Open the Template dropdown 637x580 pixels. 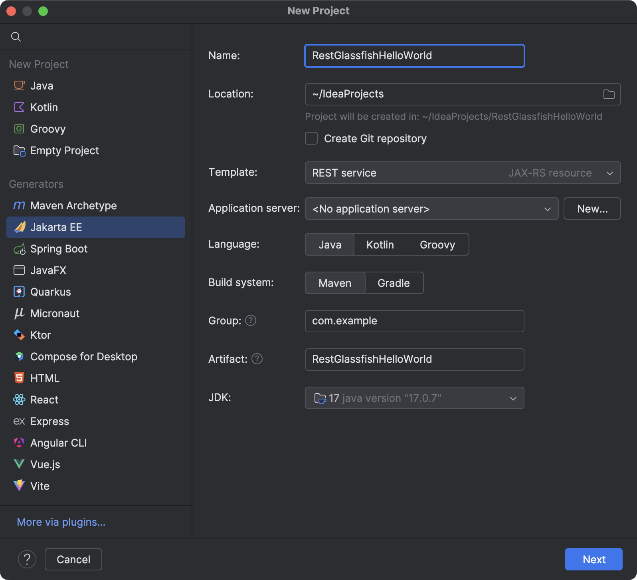[x=463, y=173]
